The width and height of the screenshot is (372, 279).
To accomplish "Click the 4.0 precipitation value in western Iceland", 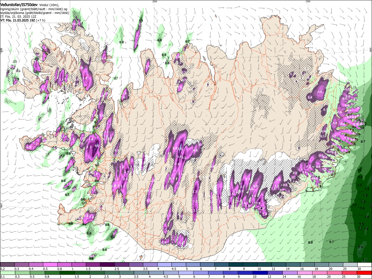I will (x=97, y=146).
